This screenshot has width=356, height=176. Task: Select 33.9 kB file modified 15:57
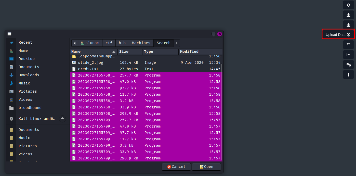pos(146,152)
